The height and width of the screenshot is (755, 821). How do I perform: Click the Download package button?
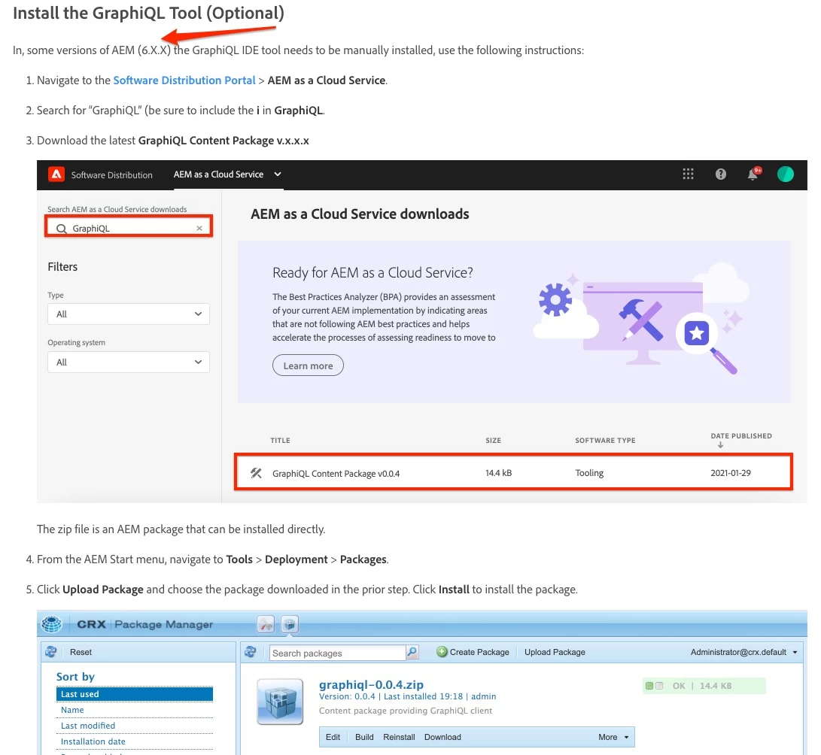tap(442, 737)
